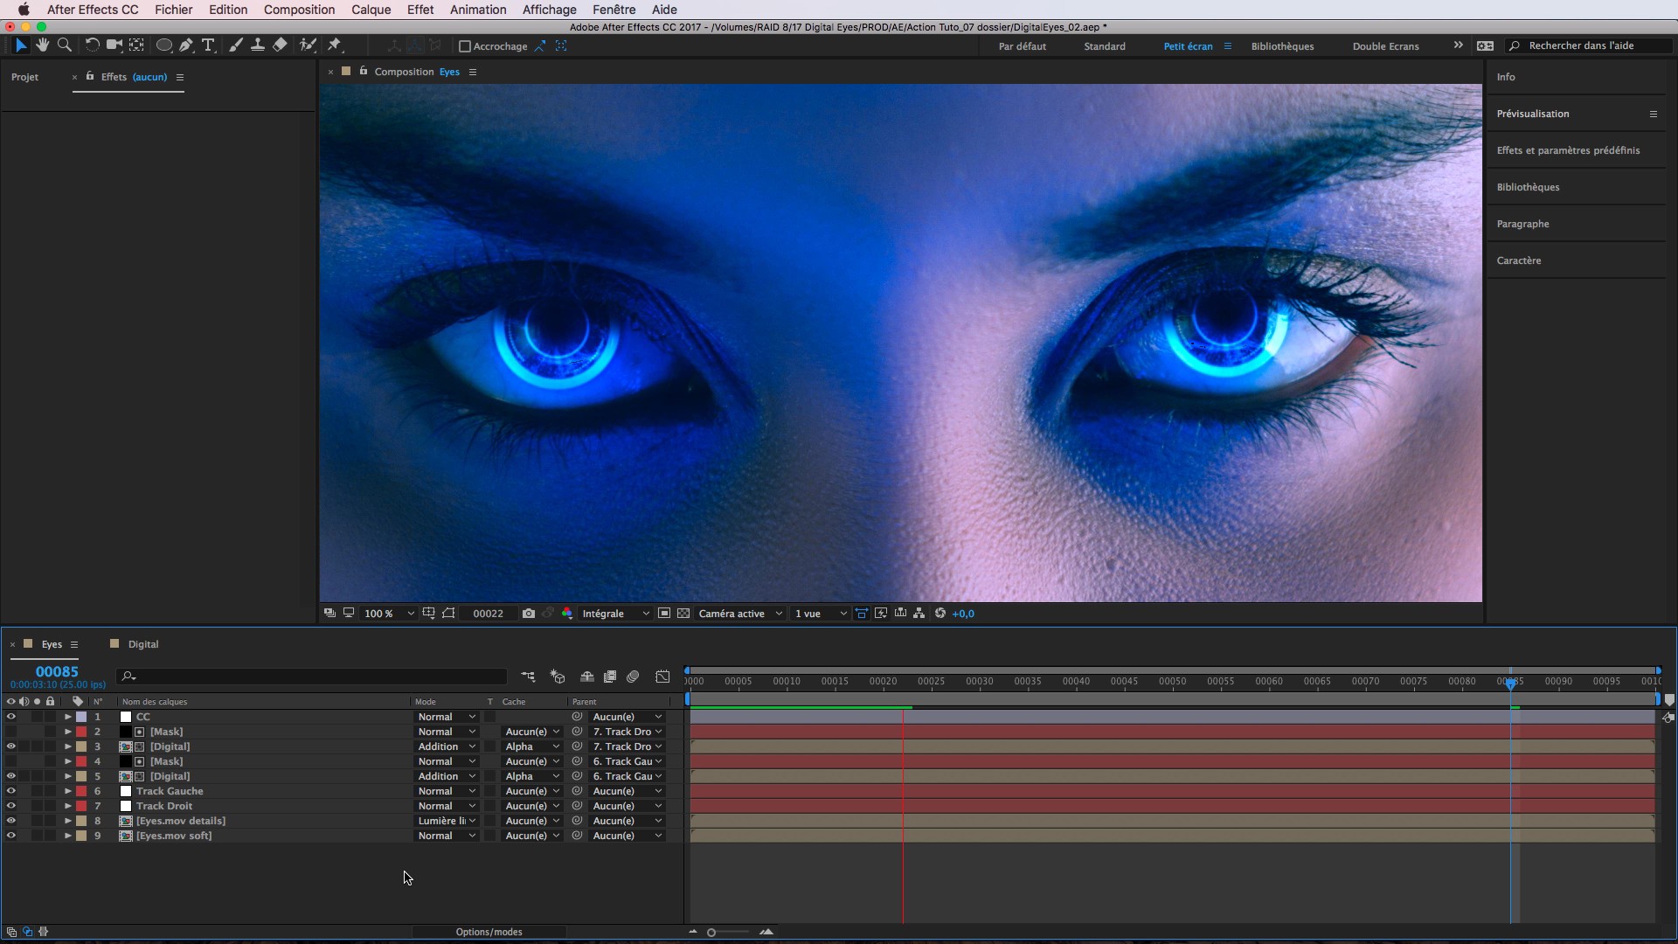This screenshot has height=944, width=1678.
Task: Click the Prévisualisation panel button
Action: point(1533,113)
